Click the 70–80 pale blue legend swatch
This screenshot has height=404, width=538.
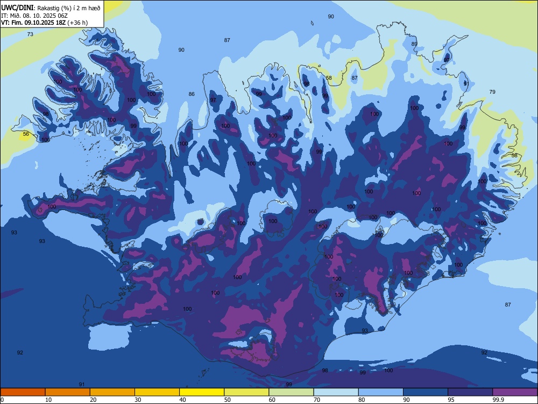coord(336,392)
